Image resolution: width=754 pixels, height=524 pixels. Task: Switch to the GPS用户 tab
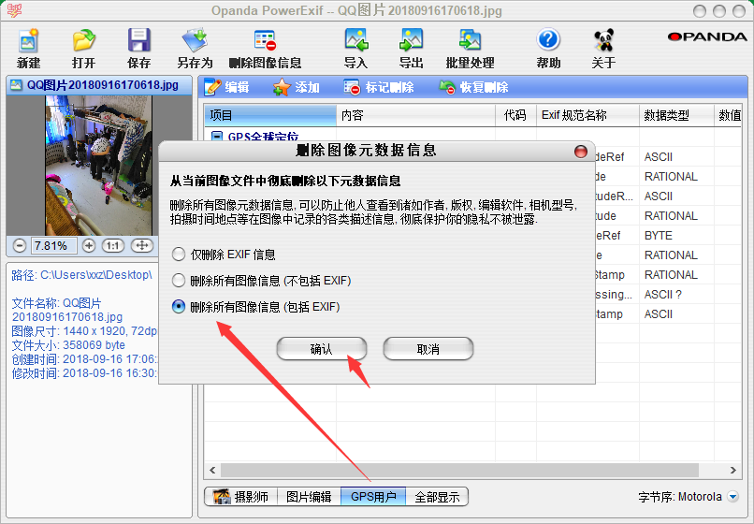click(373, 497)
